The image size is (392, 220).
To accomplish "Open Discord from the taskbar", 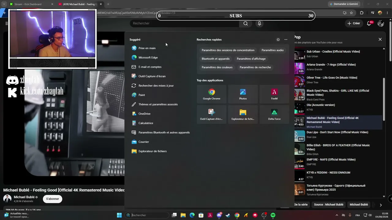I will click(219, 215).
